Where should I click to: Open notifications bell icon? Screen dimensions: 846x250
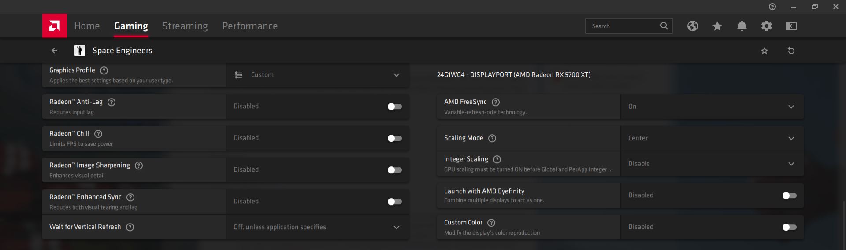tap(742, 26)
